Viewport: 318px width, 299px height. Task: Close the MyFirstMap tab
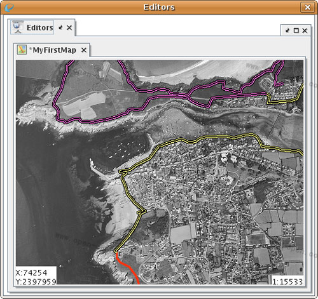[x=84, y=50]
